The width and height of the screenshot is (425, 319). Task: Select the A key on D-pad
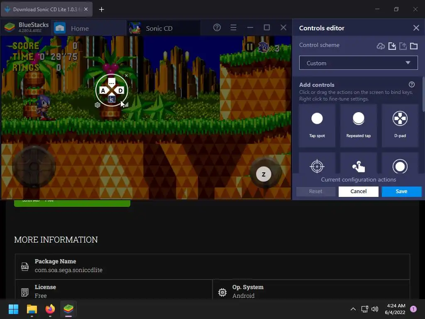103,91
